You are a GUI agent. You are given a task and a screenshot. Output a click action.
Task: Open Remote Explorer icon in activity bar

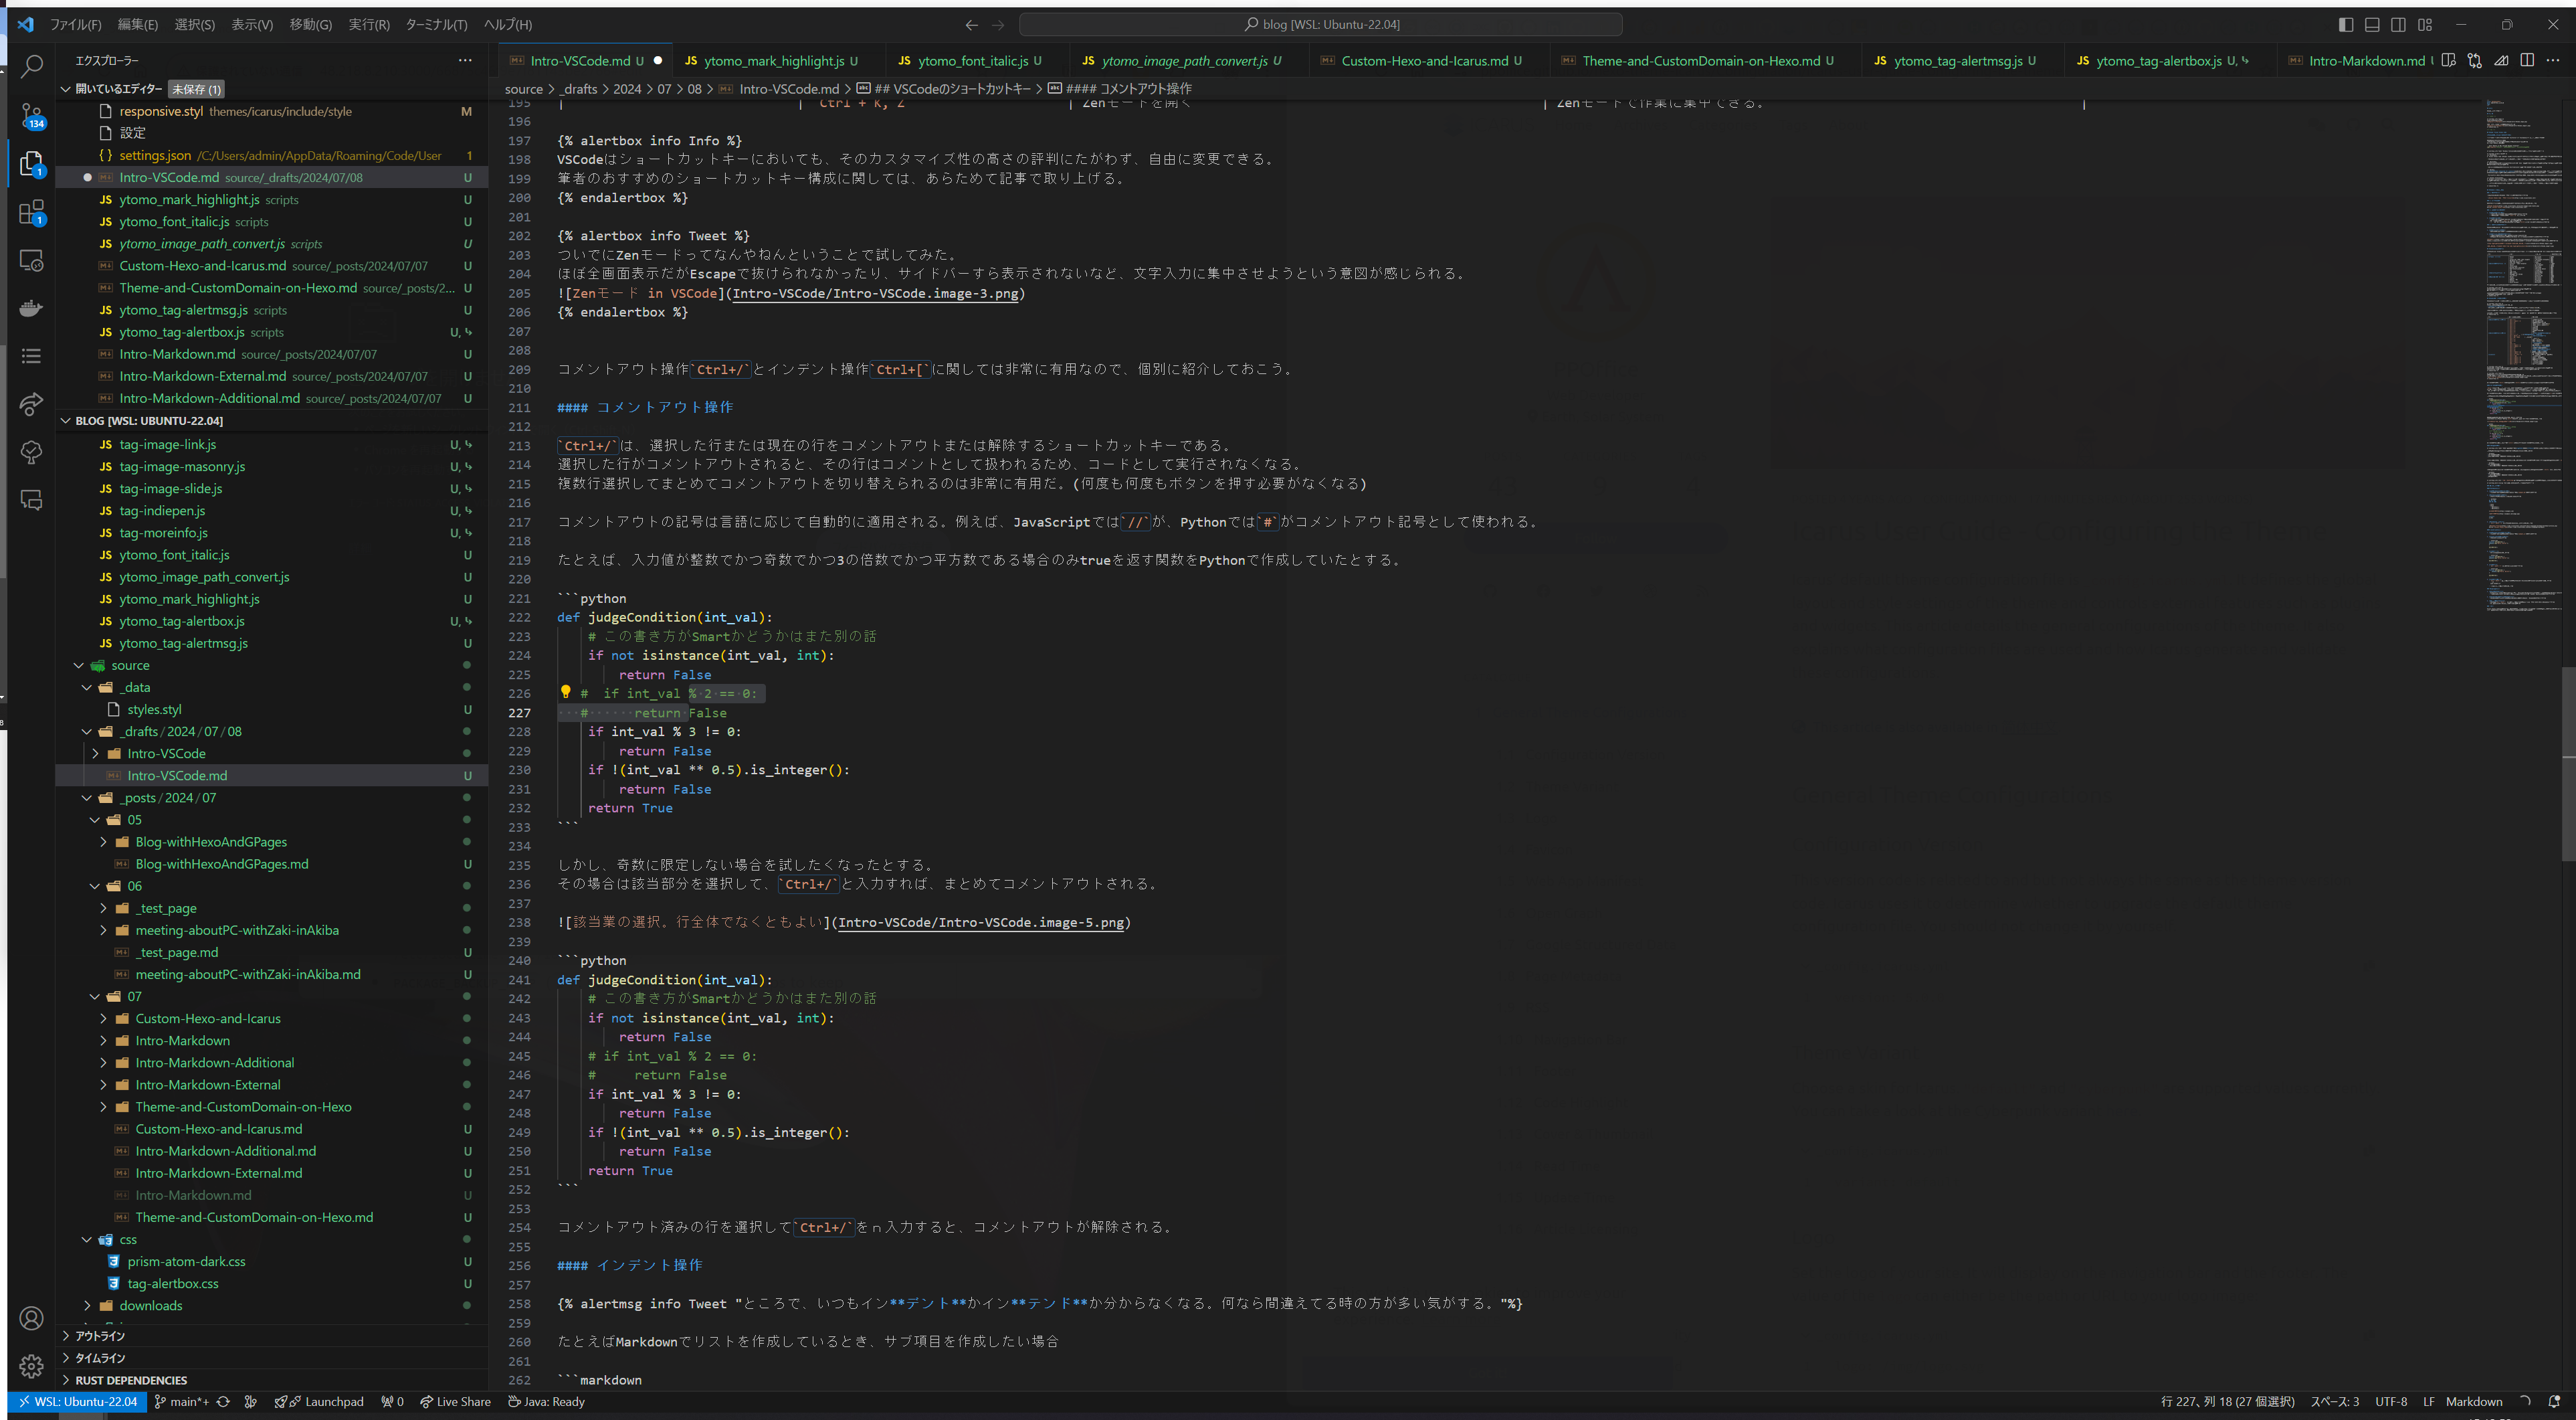31,260
